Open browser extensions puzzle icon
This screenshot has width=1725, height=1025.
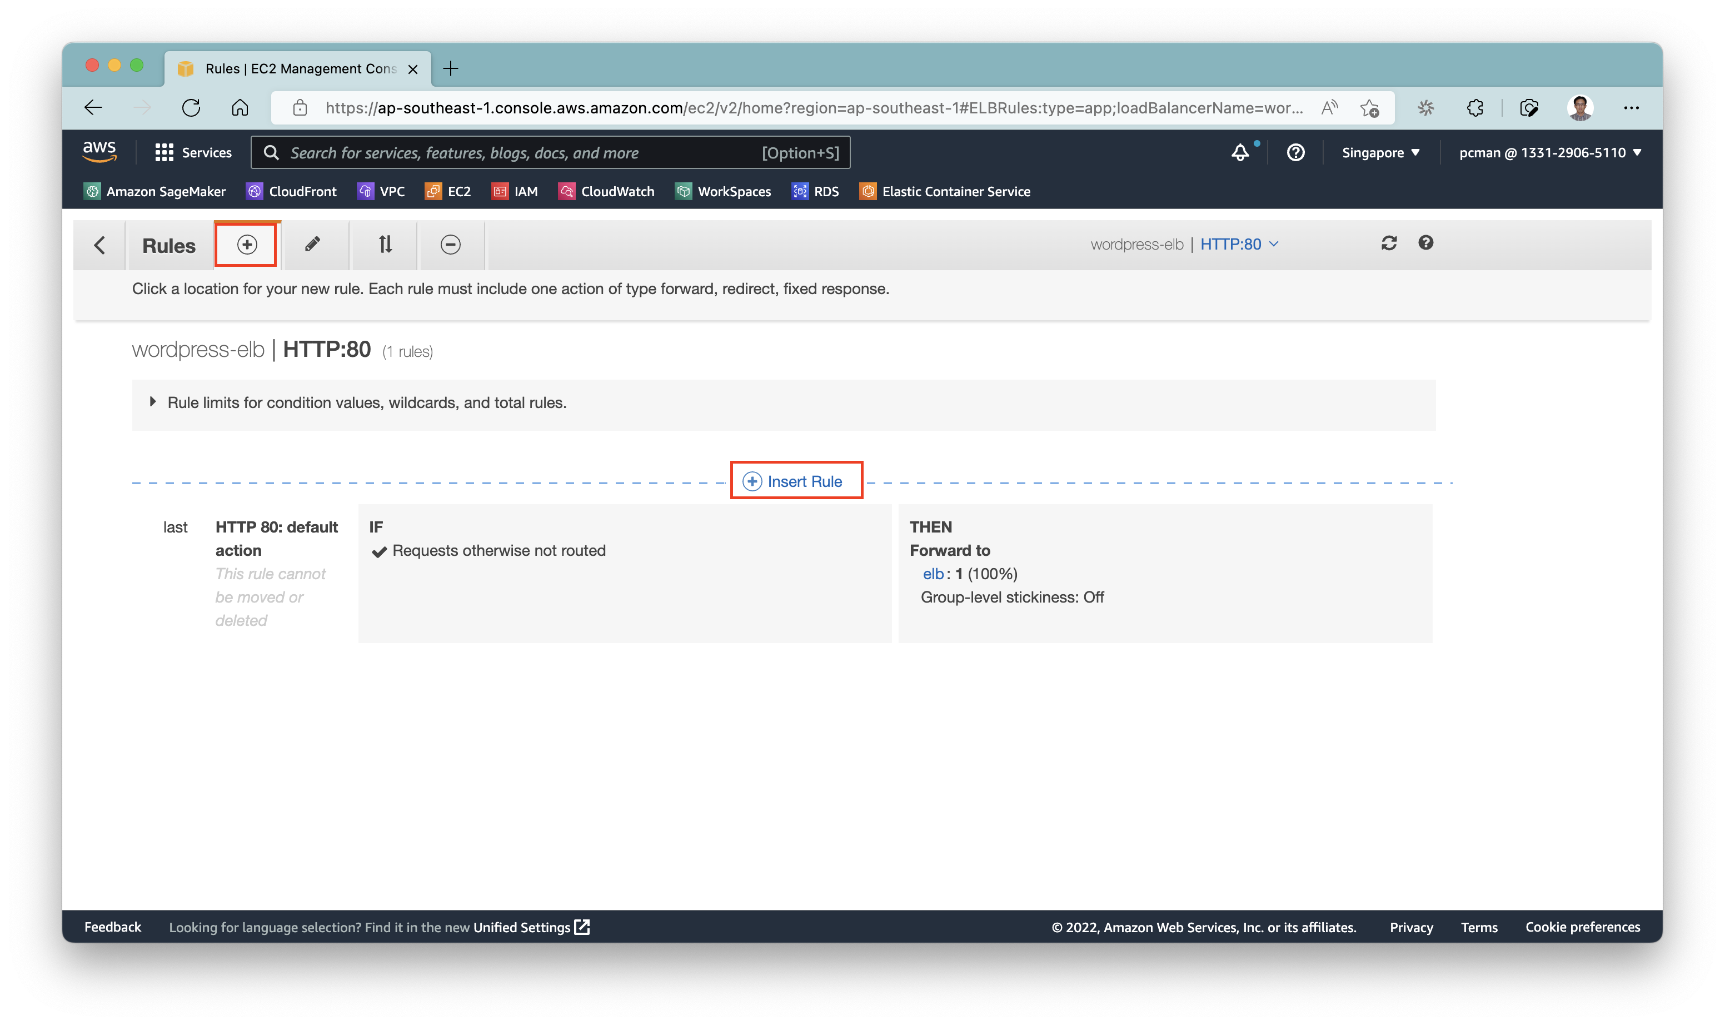tap(1474, 108)
